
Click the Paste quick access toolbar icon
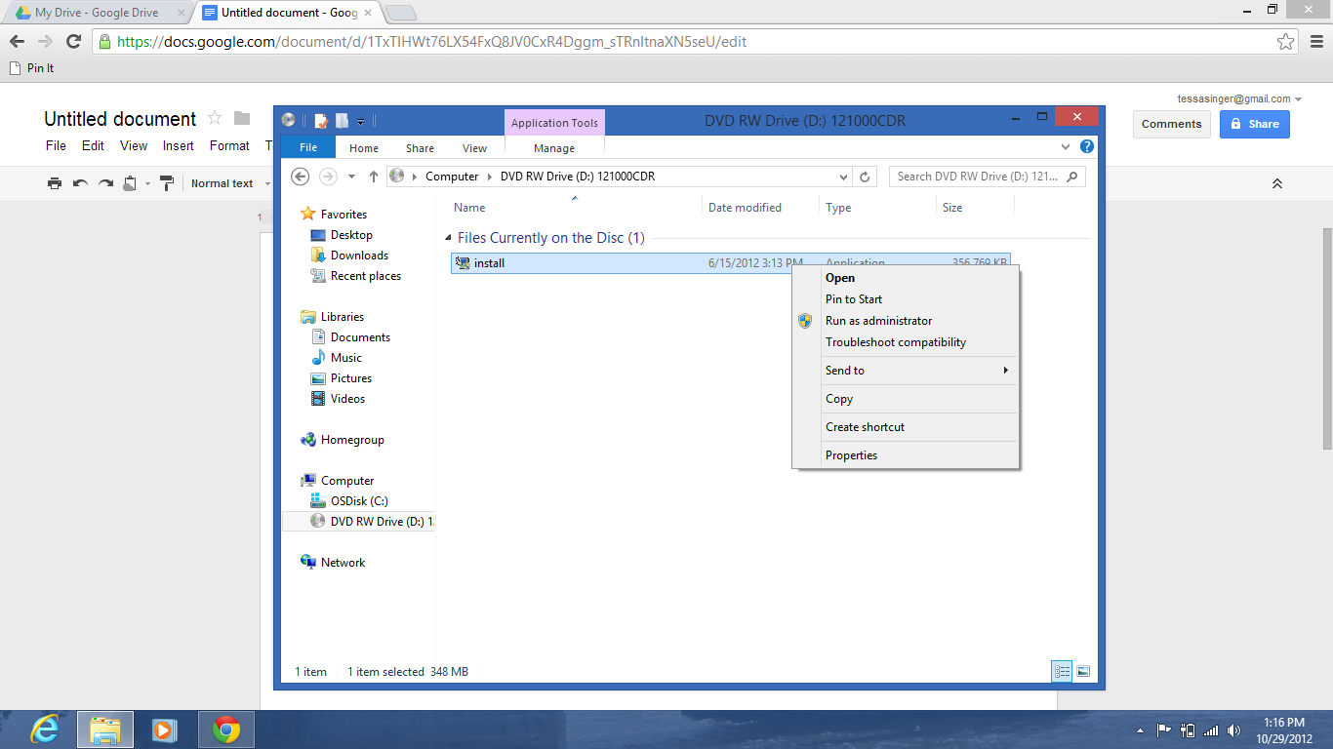pos(320,120)
